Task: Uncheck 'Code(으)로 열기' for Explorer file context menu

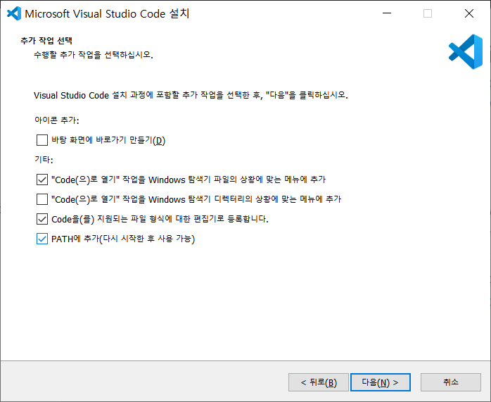Action: pyautogui.click(x=42, y=180)
